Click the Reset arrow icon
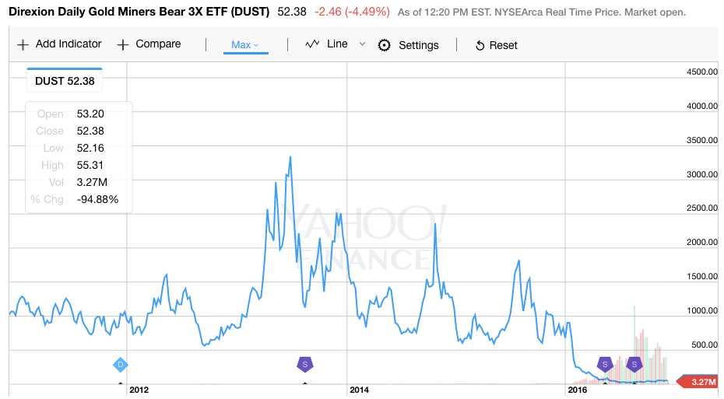The height and width of the screenshot is (399, 724). point(480,46)
